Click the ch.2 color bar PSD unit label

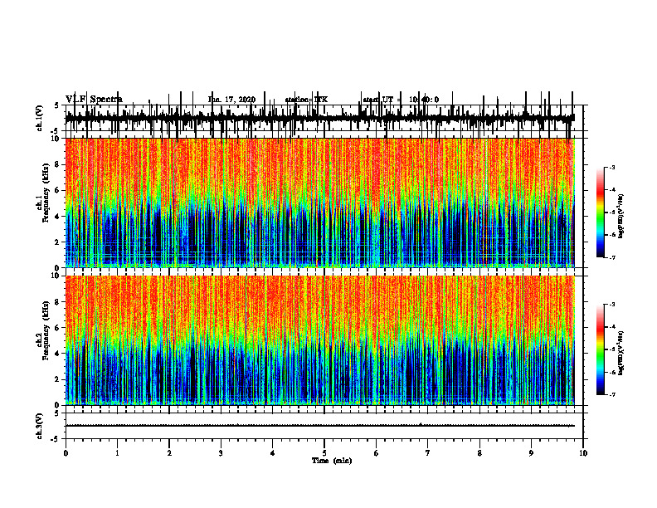(x=621, y=353)
